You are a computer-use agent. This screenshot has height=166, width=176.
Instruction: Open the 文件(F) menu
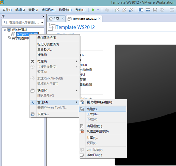click(x=7, y=10)
